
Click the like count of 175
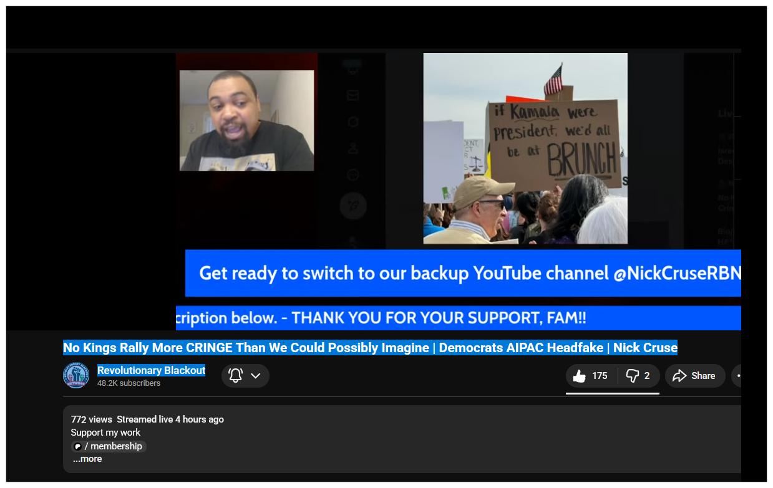click(600, 376)
